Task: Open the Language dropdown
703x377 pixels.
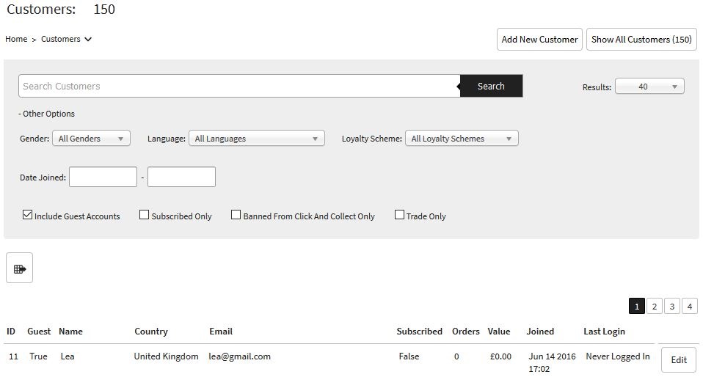Action: coord(256,138)
